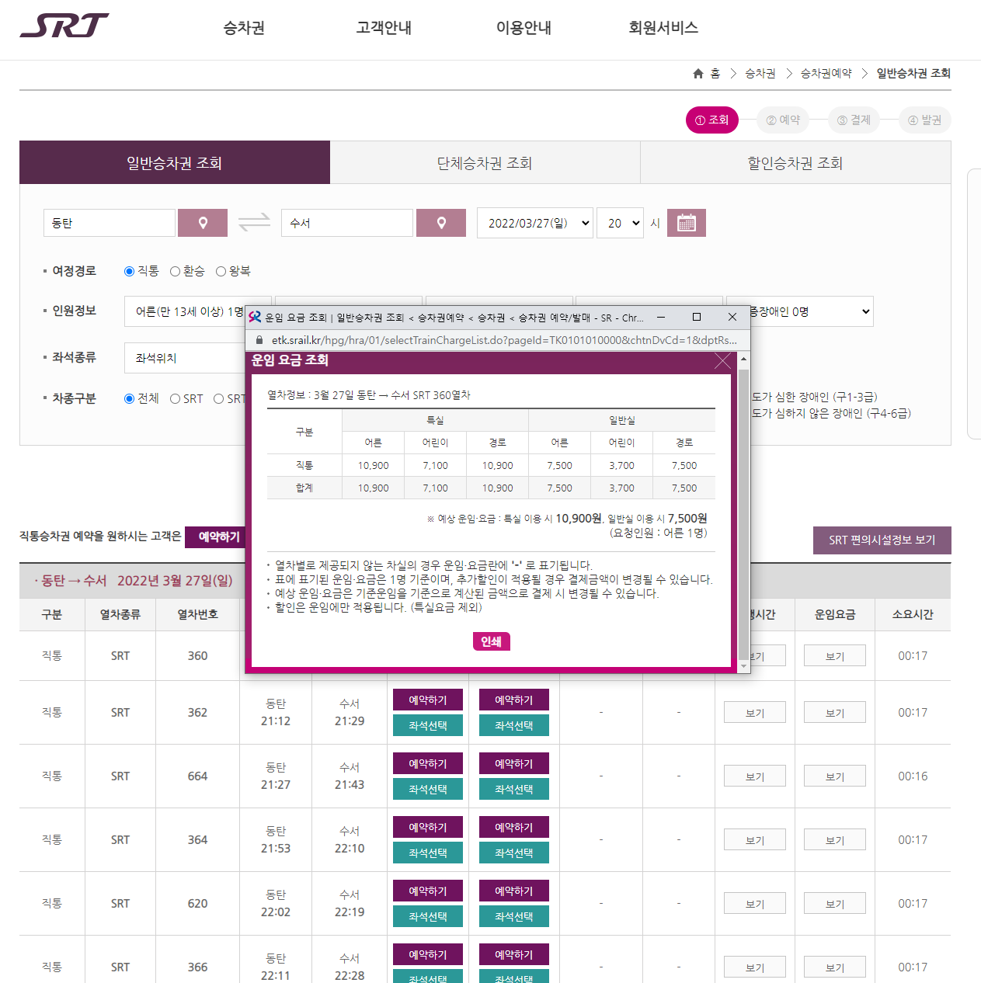Close the 운임 요금 조회 panel with X

click(x=722, y=360)
